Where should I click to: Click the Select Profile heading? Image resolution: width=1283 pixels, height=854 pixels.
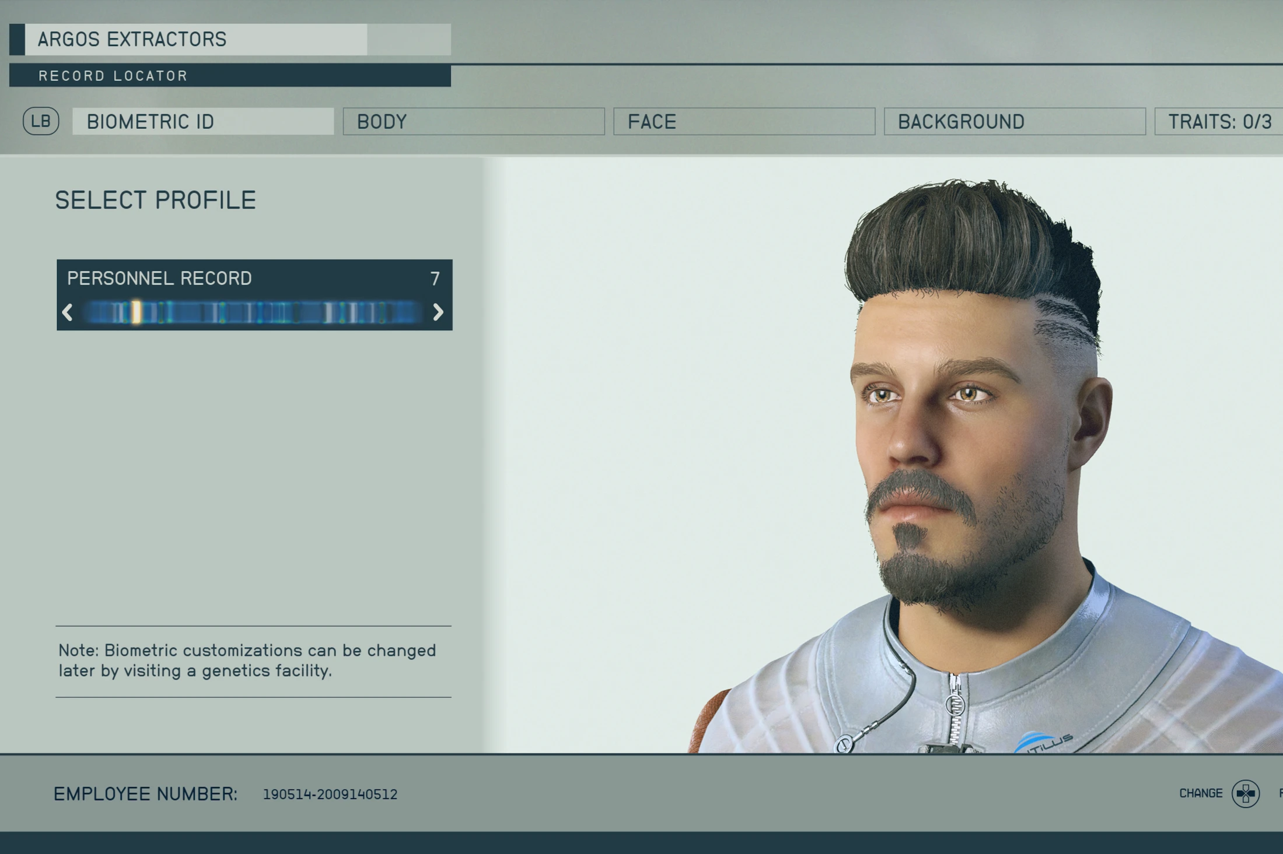tap(155, 200)
